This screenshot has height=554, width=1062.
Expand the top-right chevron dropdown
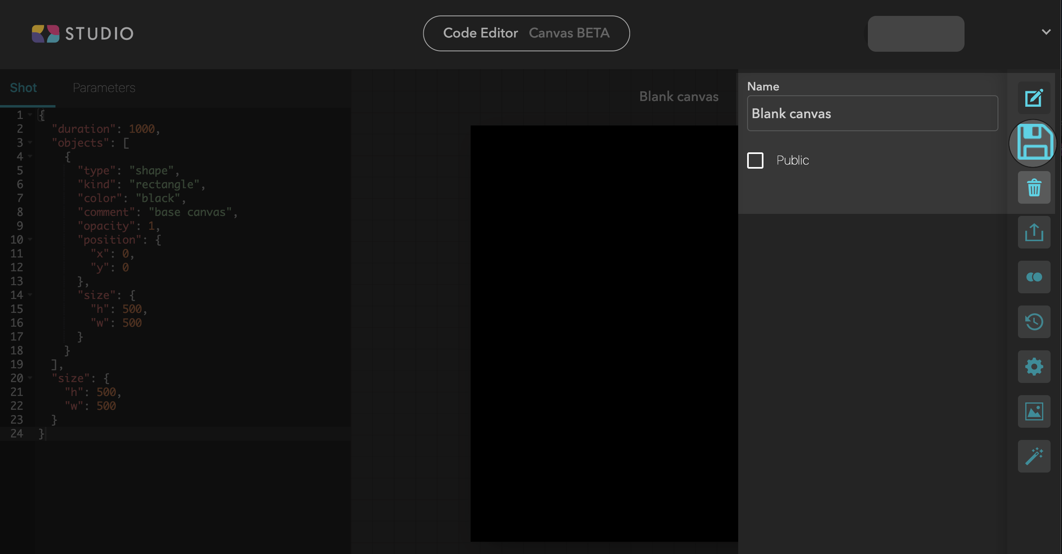click(1046, 32)
